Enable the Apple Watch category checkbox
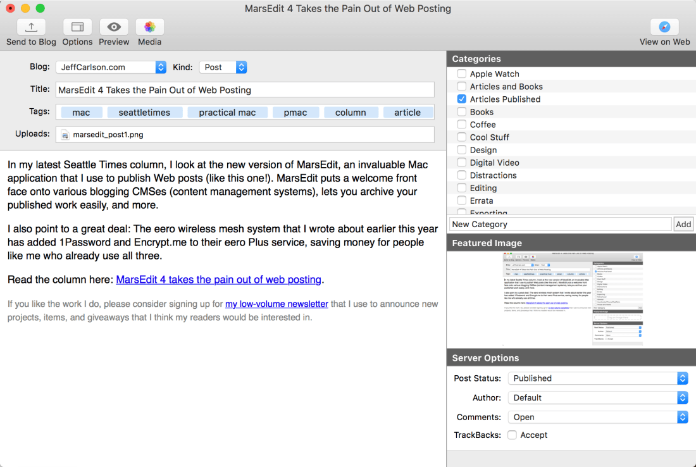The image size is (696, 467). (x=462, y=74)
